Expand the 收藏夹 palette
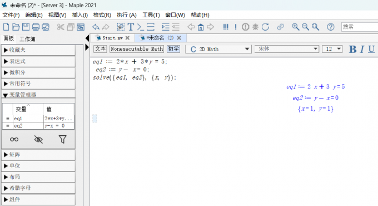Screen dimensions: 378x206 click(38, 50)
